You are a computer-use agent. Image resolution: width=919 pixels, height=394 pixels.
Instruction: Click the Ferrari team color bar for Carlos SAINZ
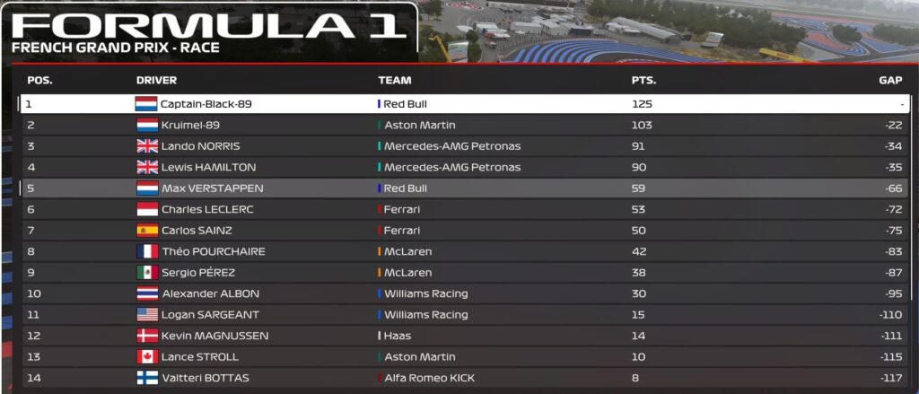coord(380,231)
